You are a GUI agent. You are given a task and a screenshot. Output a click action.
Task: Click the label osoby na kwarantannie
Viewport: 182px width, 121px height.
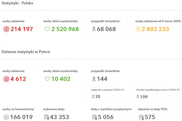click(18, 109)
